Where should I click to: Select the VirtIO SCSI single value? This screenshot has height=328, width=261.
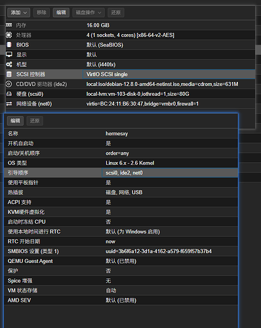(x=107, y=74)
